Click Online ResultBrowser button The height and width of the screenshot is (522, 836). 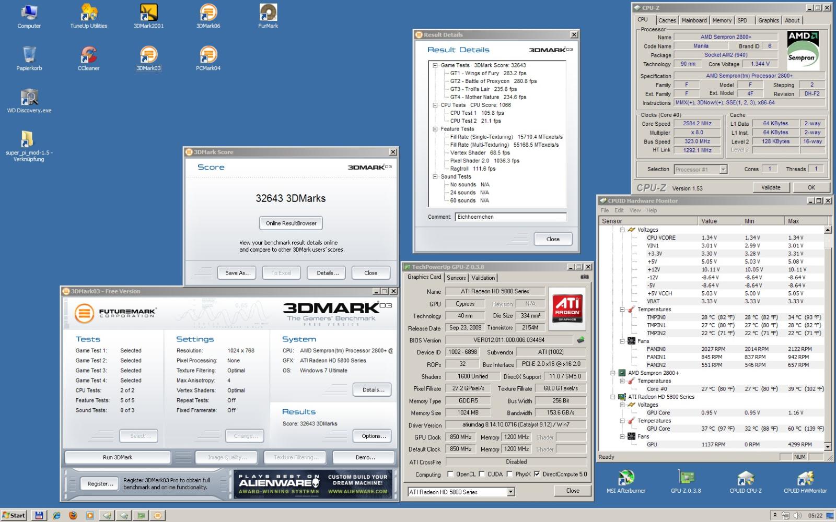click(x=291, y=223)
